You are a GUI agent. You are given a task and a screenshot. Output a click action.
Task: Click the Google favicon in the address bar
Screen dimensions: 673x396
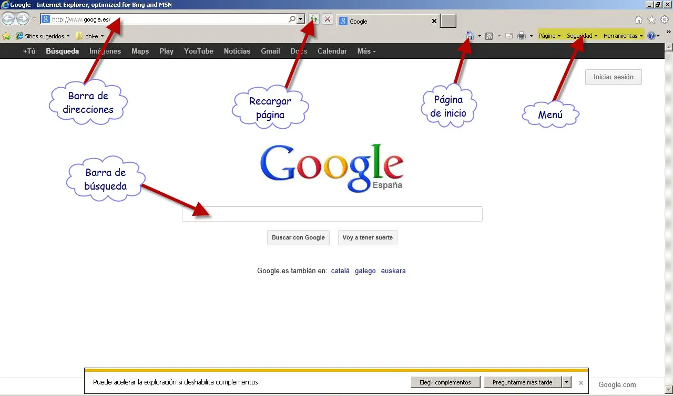coord(46,19)
